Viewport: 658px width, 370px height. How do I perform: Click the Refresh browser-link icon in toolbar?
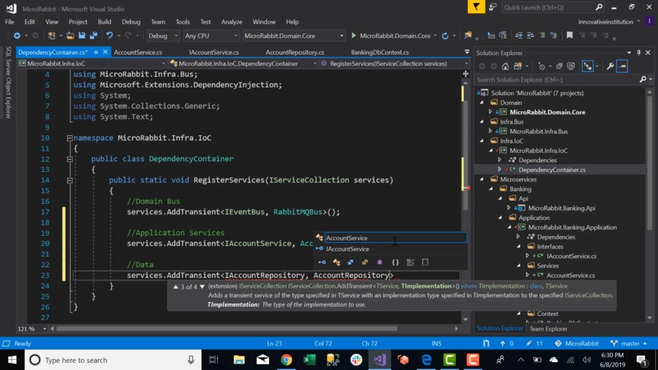point(445,36)
